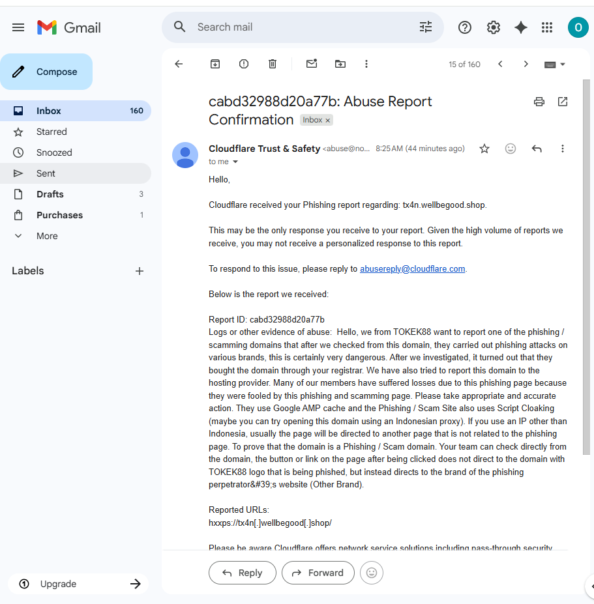Go back to inbox arrow

click(x=179, y=64)
